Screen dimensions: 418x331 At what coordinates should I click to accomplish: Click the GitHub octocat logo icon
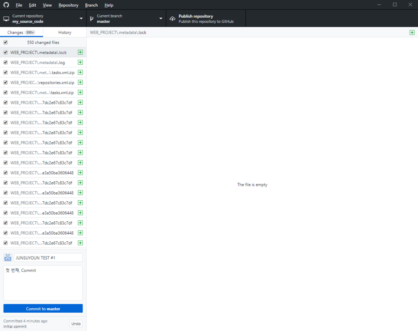[x=6, y=5]
